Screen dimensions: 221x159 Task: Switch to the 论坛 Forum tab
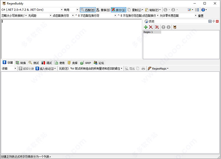tap(99, 63)
